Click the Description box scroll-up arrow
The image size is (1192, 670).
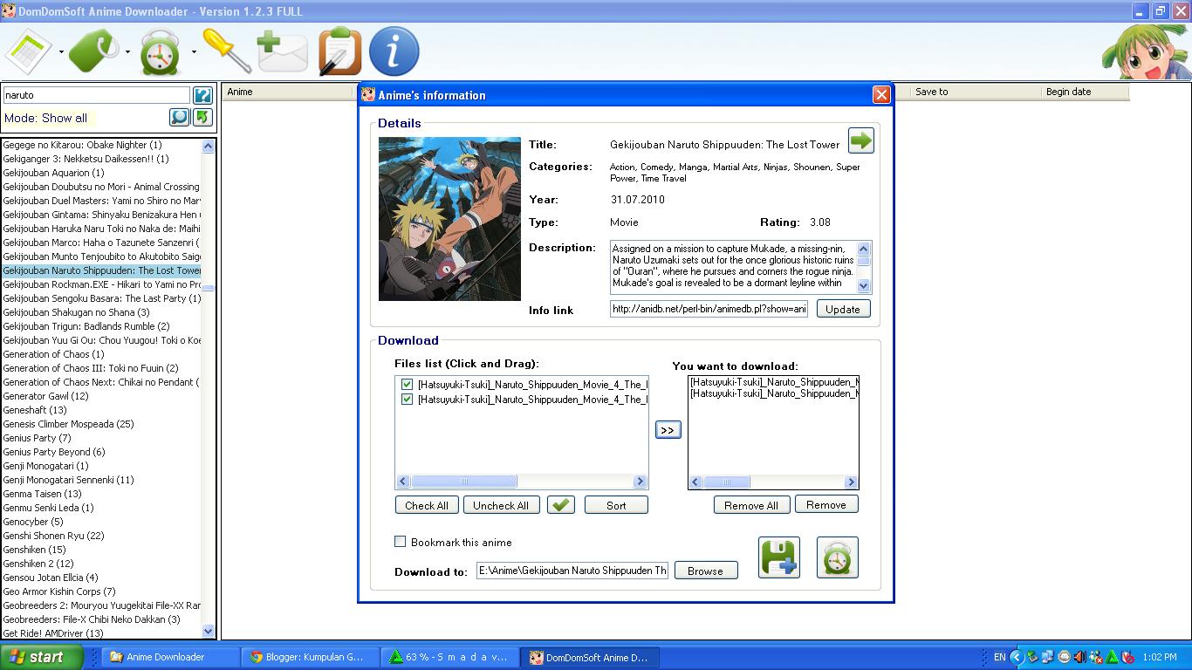tap(864, 250)
